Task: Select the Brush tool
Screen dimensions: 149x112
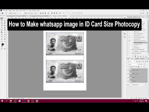Action: [2, 28]
